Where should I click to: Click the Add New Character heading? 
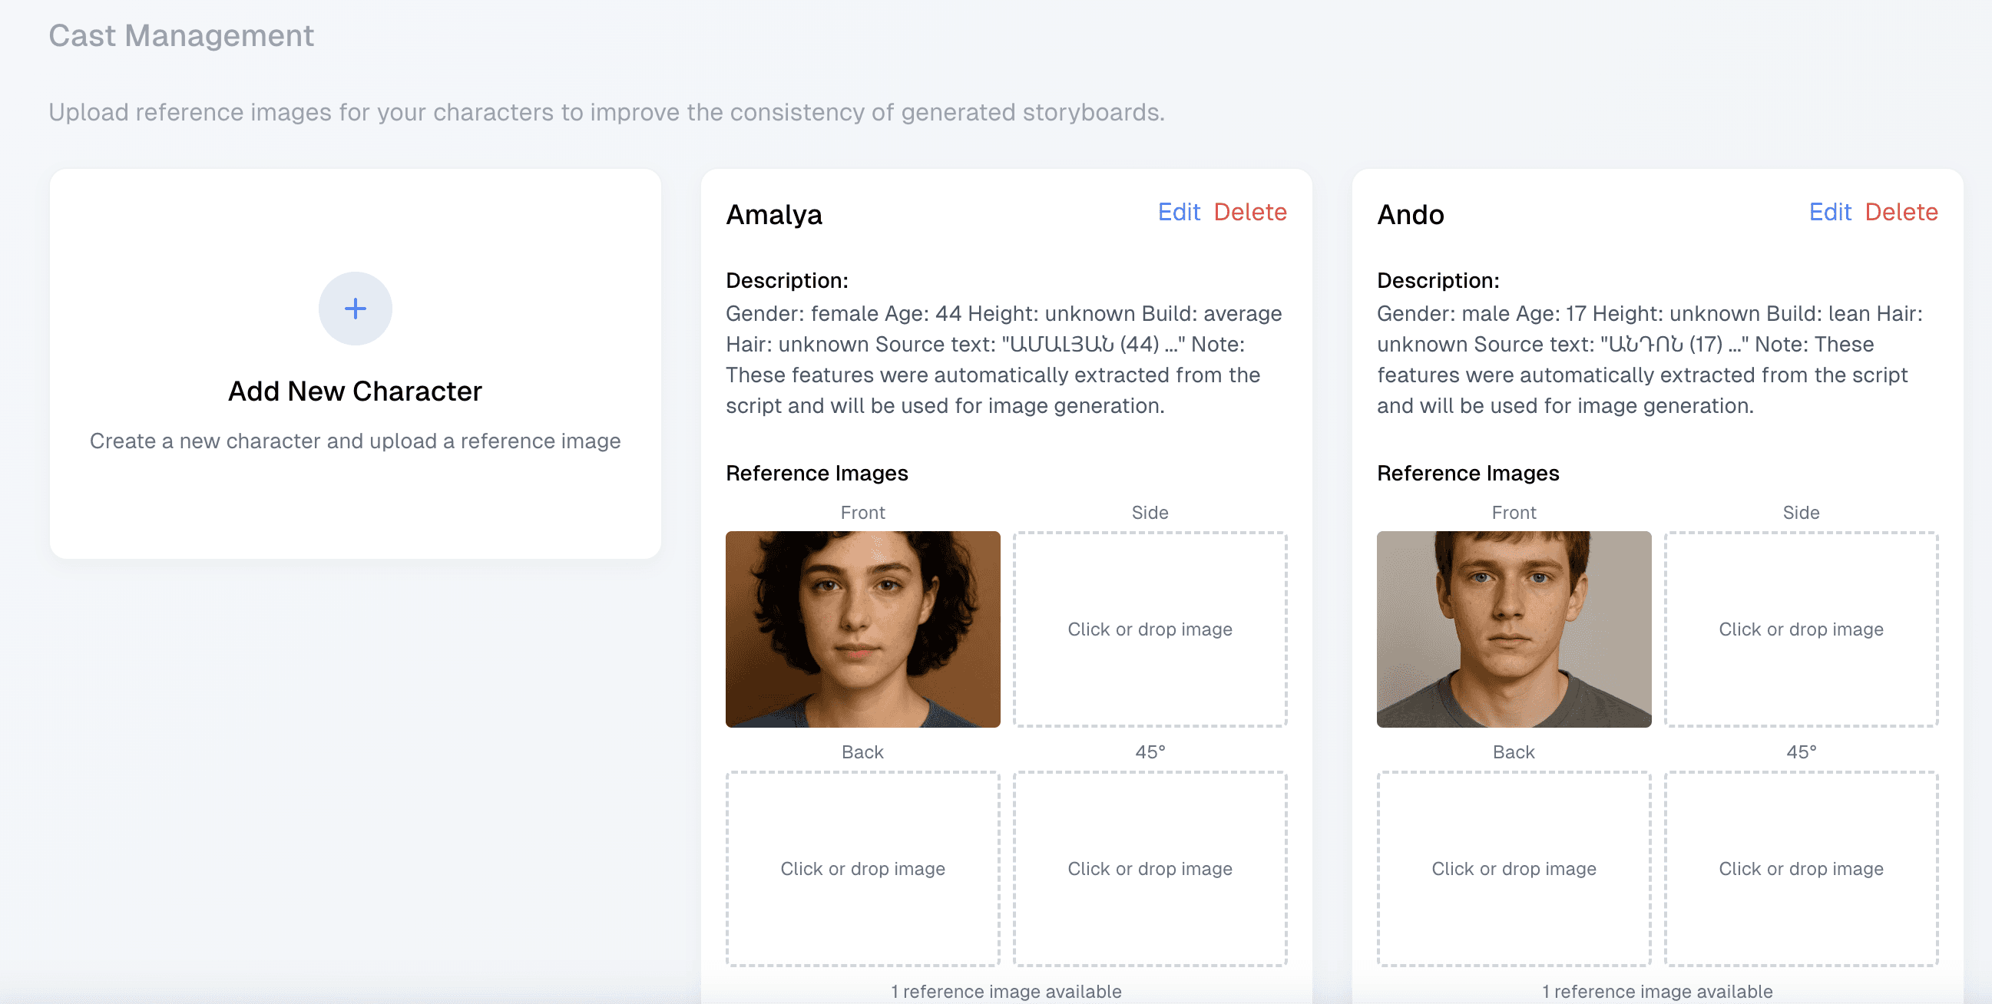click(355, 391)
